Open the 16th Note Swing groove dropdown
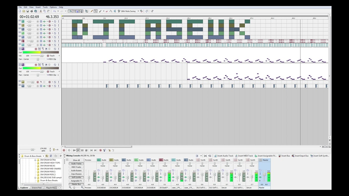 [138, 11]
